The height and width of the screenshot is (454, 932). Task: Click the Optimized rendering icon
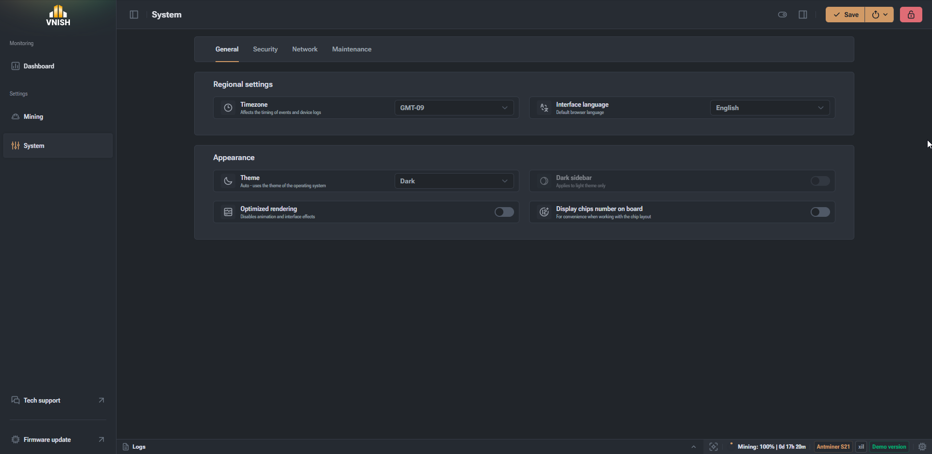click(228, 212)
